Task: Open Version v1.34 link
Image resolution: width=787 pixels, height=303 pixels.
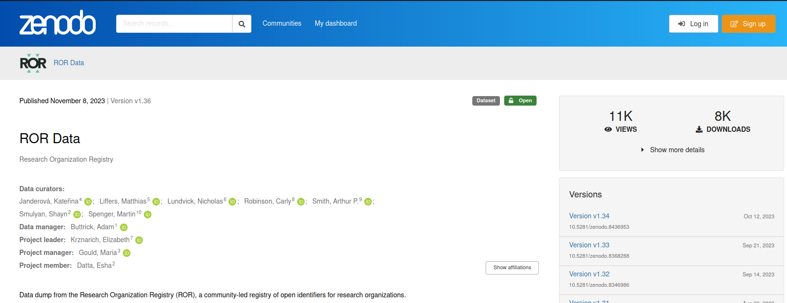Action: (x=589, y=216)
